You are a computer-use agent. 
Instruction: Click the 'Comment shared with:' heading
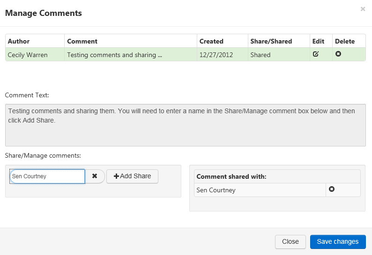231,176
